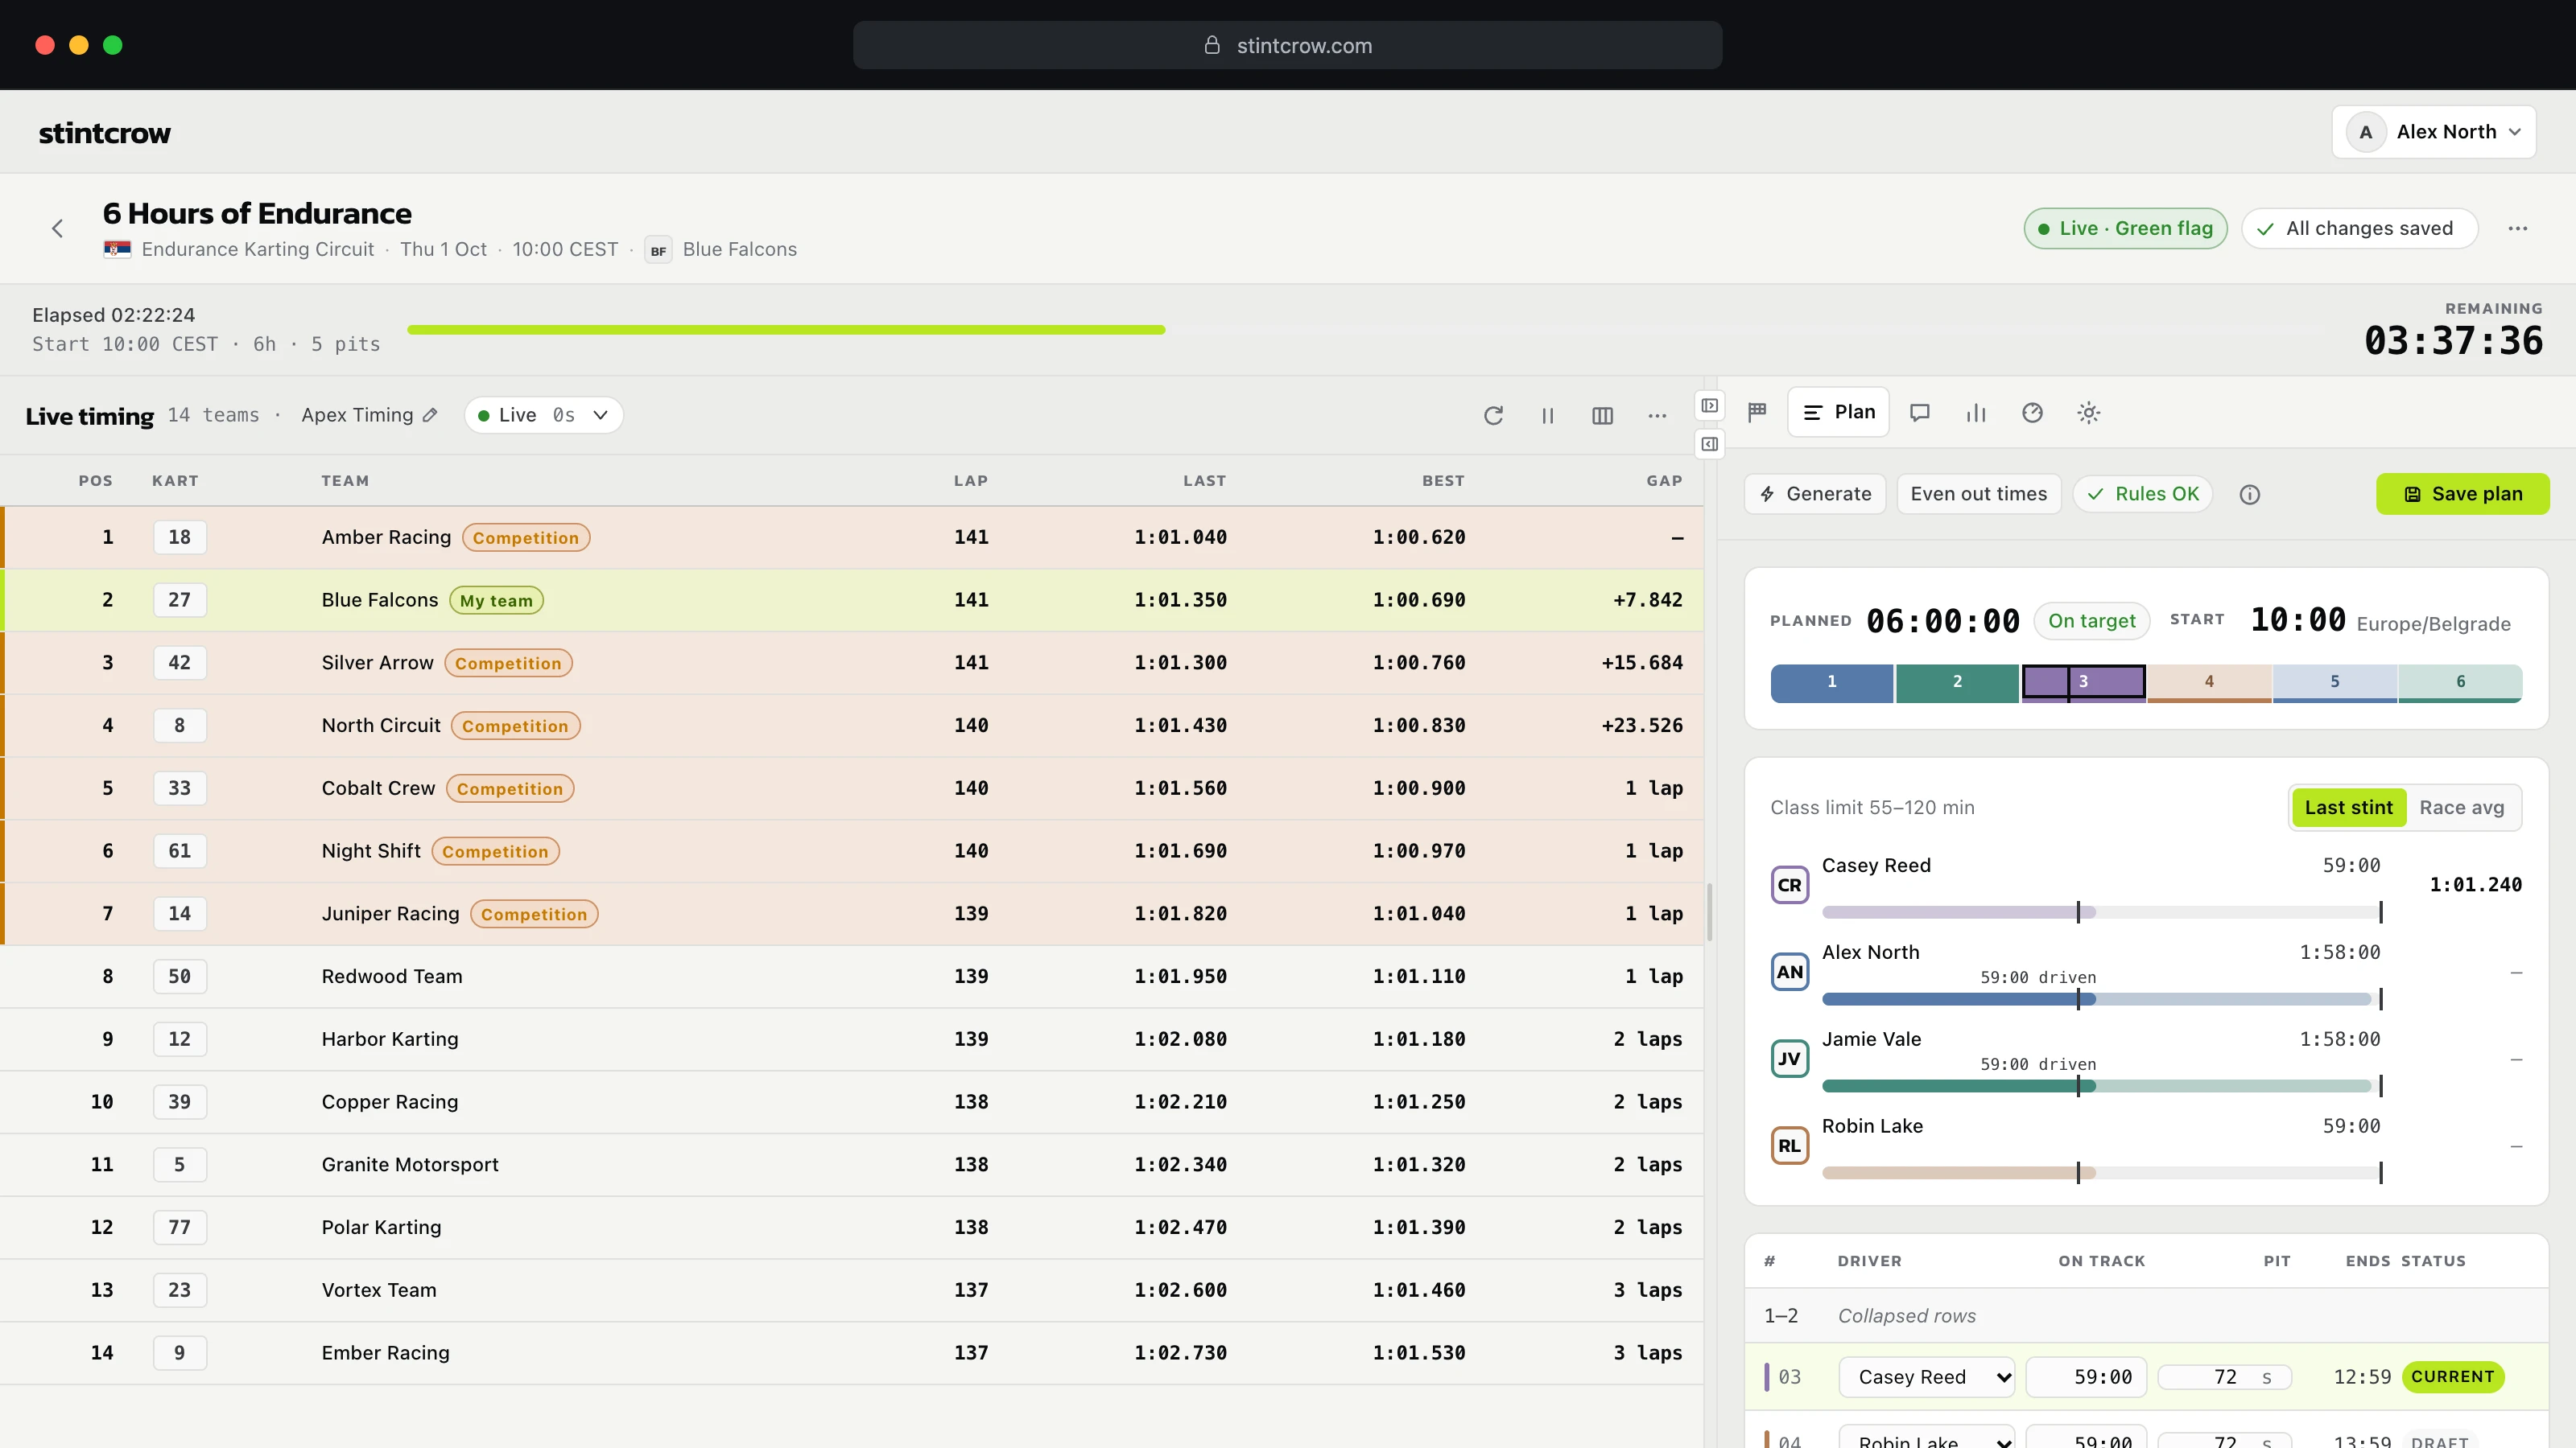Open the Alex North account menu
The width and height of the screenshot is (2576, 1448).
click(x=2433, y=132)
